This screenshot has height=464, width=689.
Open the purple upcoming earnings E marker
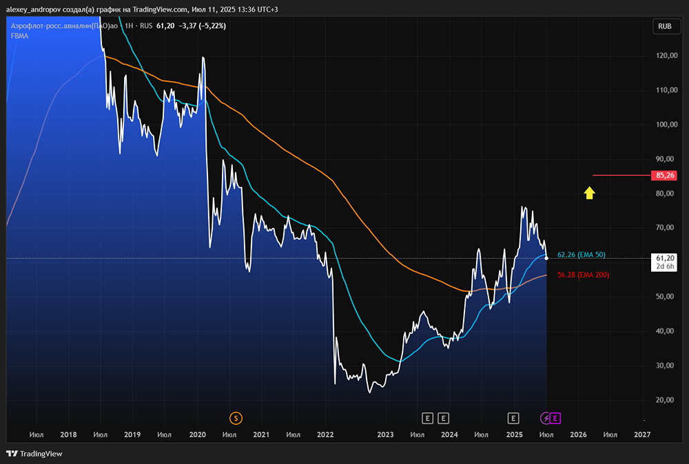pyautogui.click(x=555, y=419)
